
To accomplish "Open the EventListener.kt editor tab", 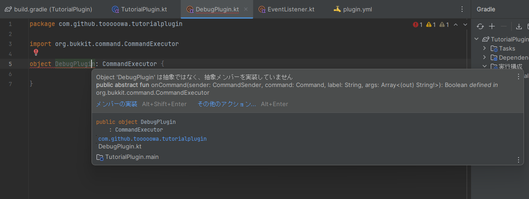I will pyautogui.click(x=287, y=10).
